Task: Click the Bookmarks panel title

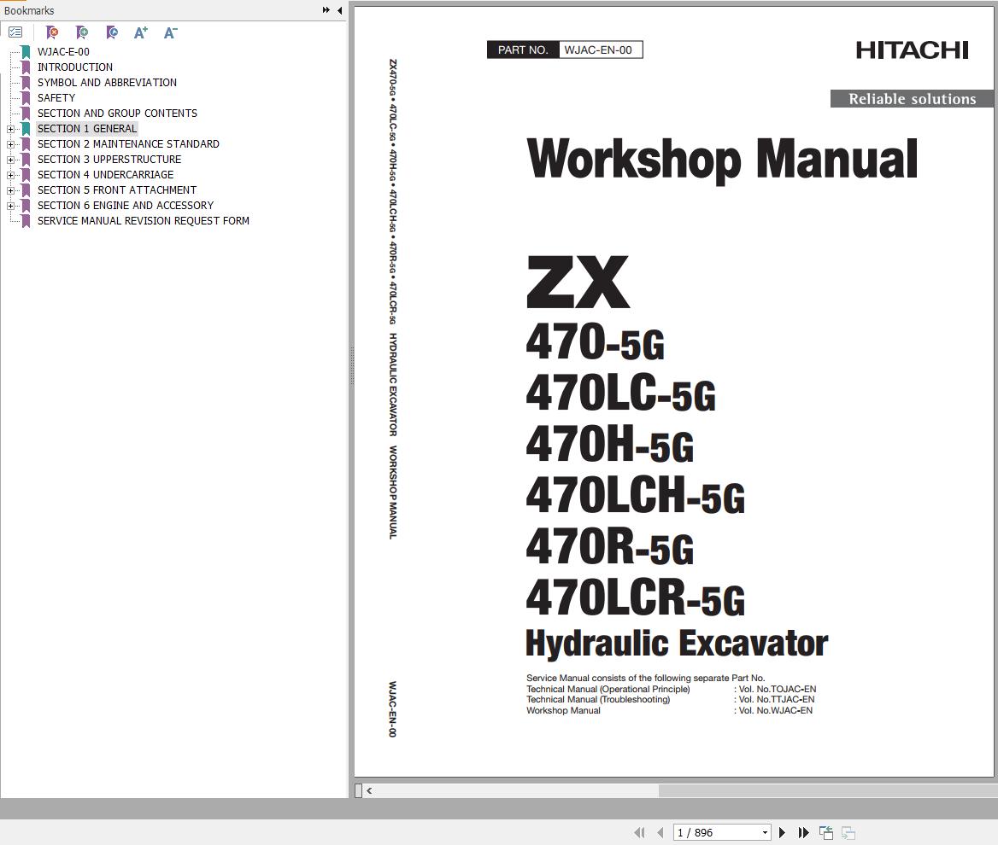Action: (x=29, y=11)
